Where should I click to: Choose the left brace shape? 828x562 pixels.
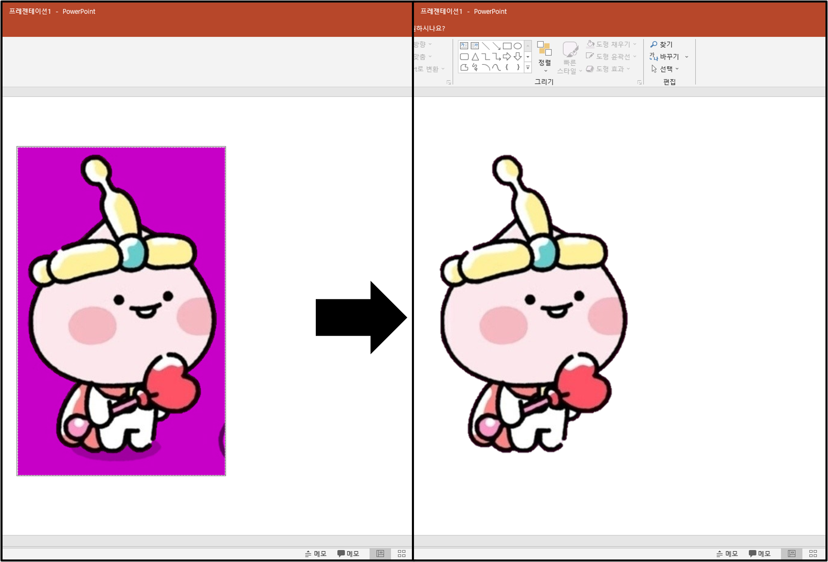(x=507, y=67)
